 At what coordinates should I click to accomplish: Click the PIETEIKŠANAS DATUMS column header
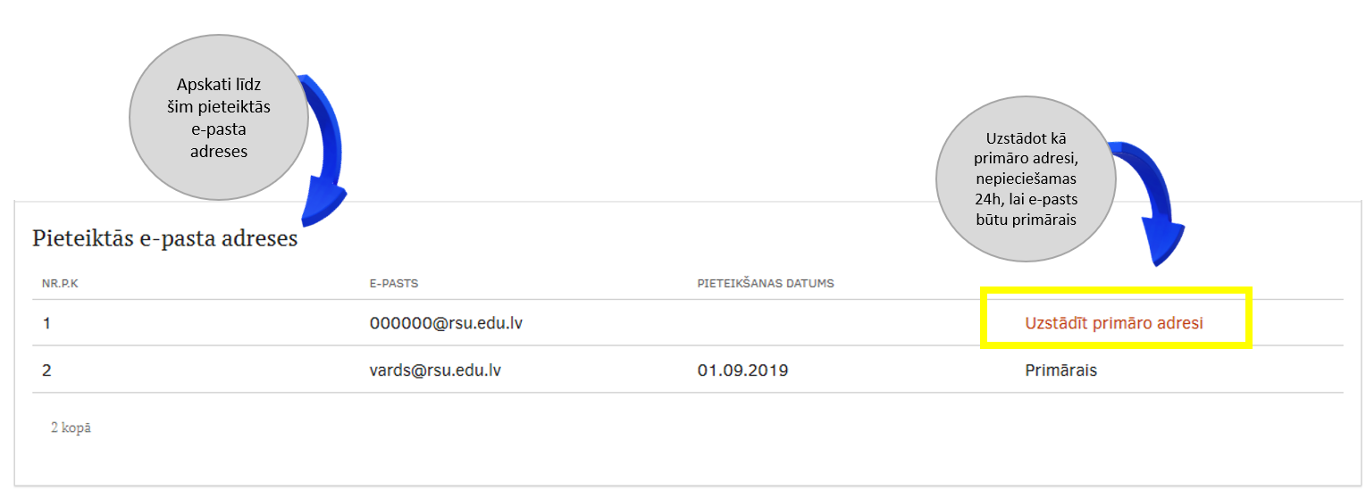765,284
